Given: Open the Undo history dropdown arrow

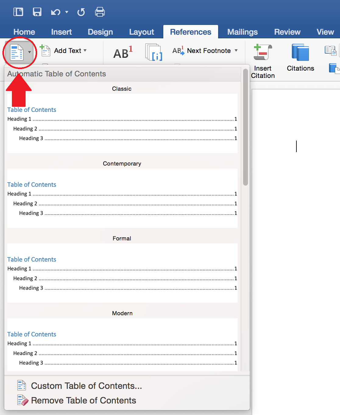Looking at the screenshot, I should [x=67, y=12].
